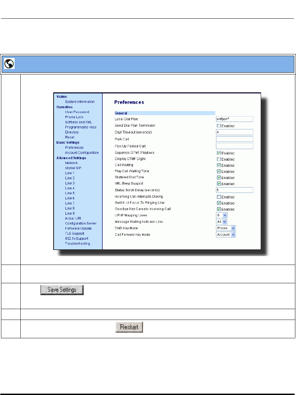Click the Pick Up Parked Call field
The image size is (296, 395).
click(x=234, y=146)
